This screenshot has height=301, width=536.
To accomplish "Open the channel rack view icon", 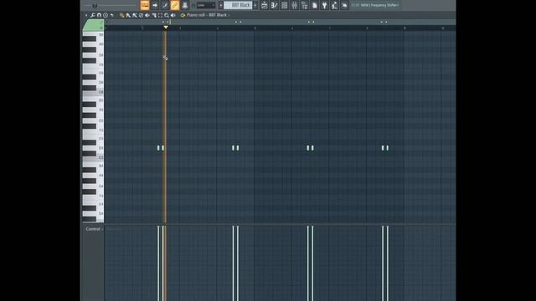I will [285, 5].
